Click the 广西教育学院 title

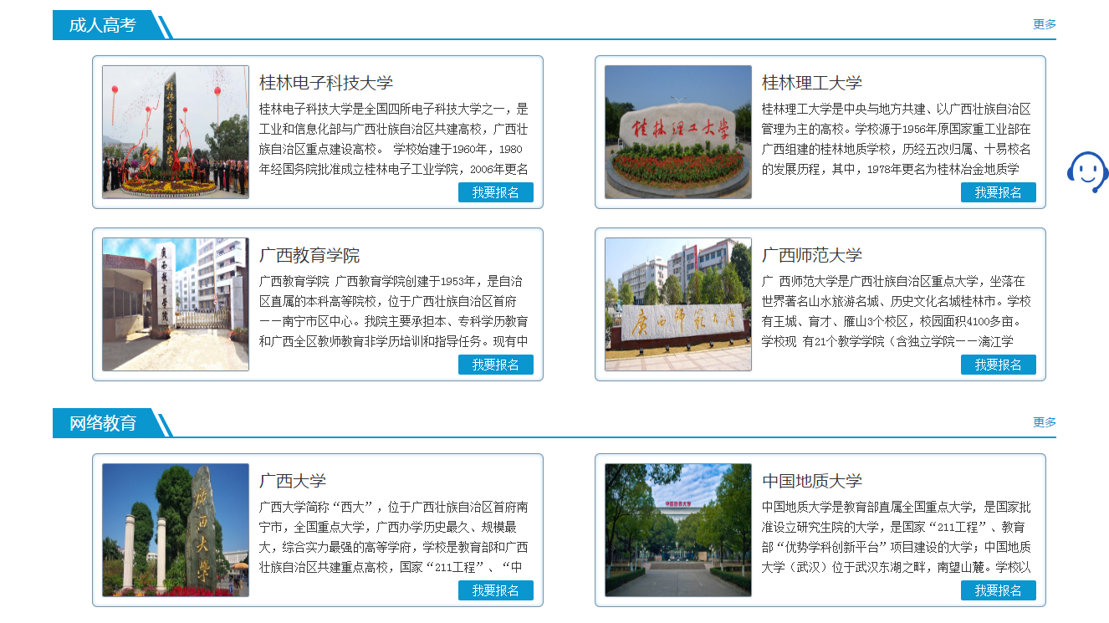tap(309, 255)
